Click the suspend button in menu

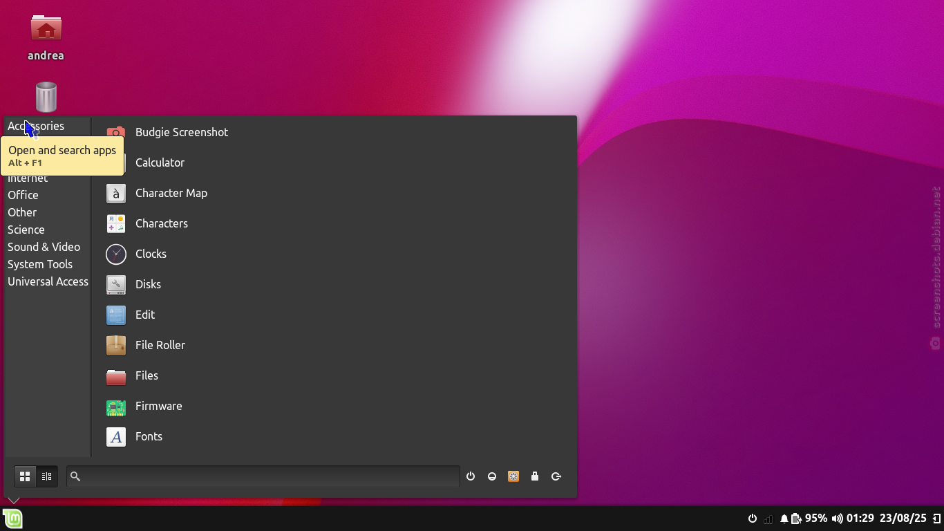[492, 476]
